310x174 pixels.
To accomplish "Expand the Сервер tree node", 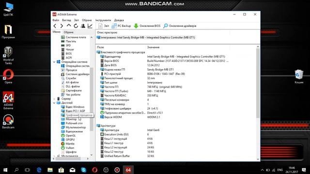I will (x=54, y=99).
